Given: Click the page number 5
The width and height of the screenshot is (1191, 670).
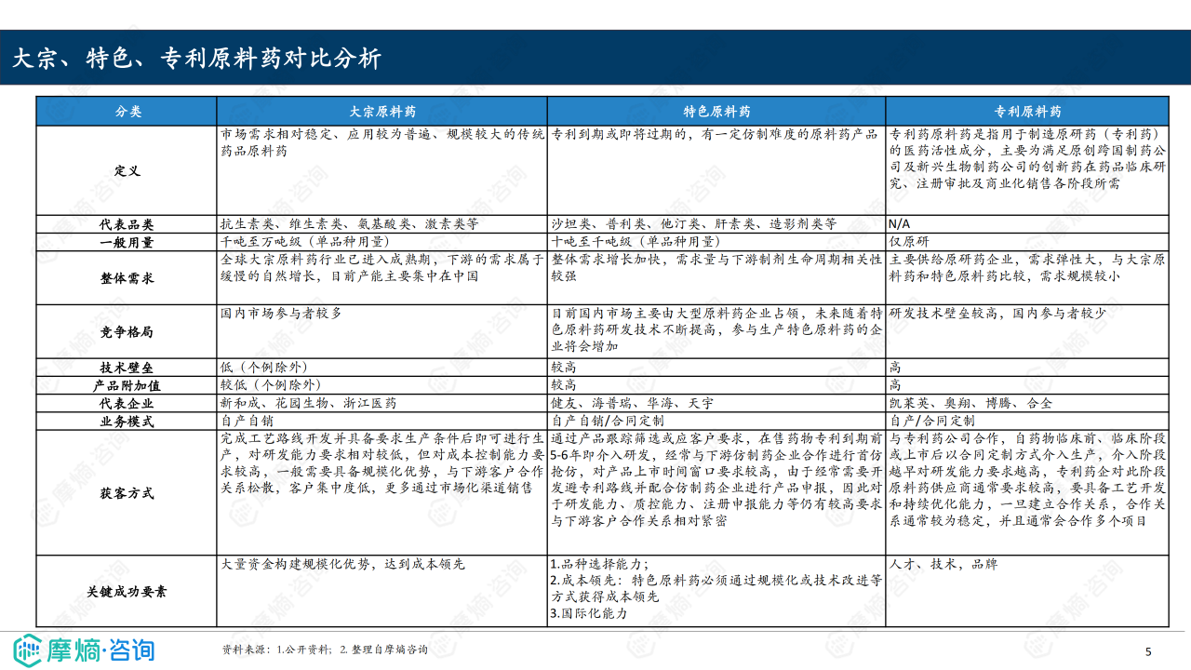Looking at the screenshot, I should (x=1148, y=650).
